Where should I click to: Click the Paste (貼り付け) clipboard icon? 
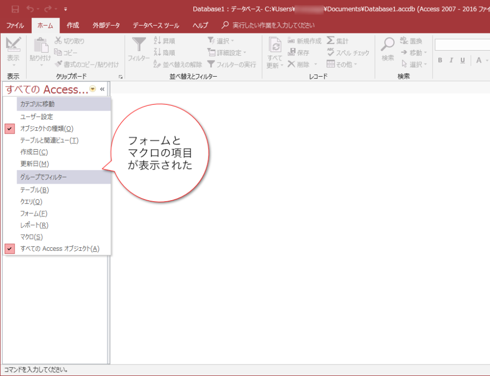[40, 47]
